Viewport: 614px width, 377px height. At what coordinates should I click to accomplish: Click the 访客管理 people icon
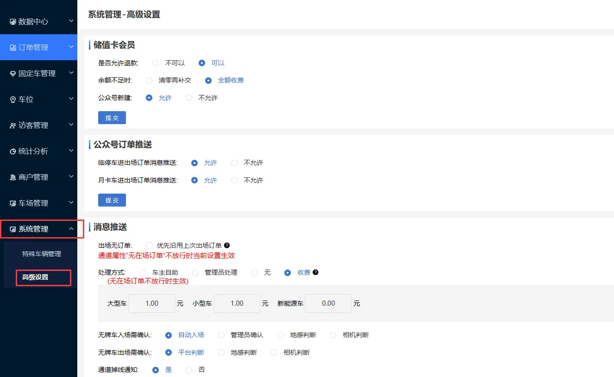pyautogui.click(x=13, y=126)
